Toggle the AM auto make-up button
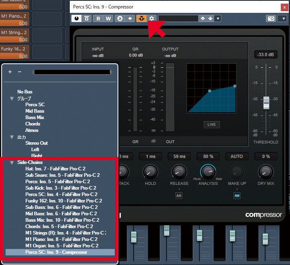The width and height of the screenshot is (290, 265). tap(237, 196)
